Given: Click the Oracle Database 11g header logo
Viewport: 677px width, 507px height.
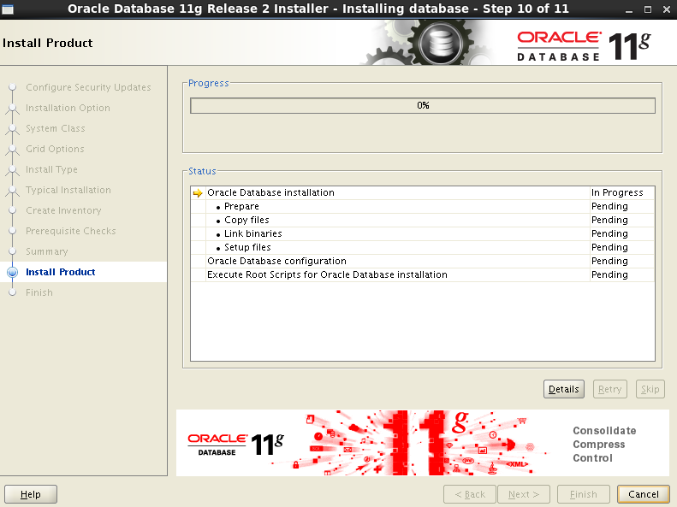Looking at the screenshot, I should 584,46.
